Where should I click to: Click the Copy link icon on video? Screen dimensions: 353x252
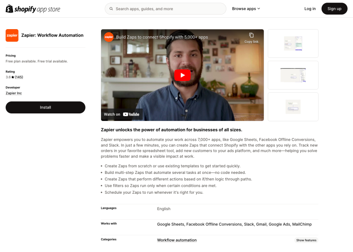[251, 36]
